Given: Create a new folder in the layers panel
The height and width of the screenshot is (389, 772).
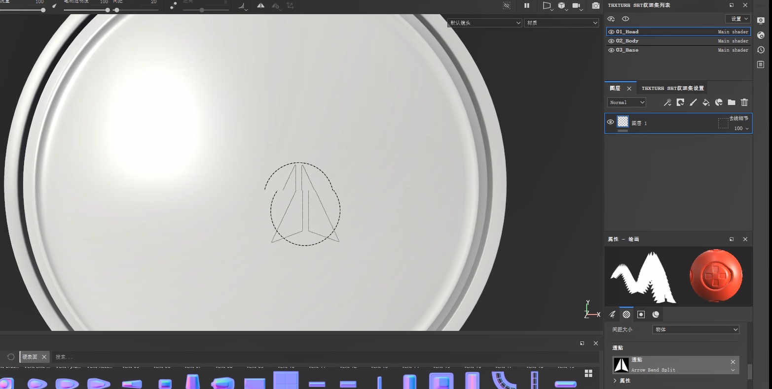Looking at the screenshot, I should pyautogui.click(x=731, y=102).
